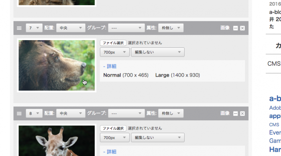Remove image unit 7 with X icon
This screenshot has height=156, width=281.
[x=242, y=28]
